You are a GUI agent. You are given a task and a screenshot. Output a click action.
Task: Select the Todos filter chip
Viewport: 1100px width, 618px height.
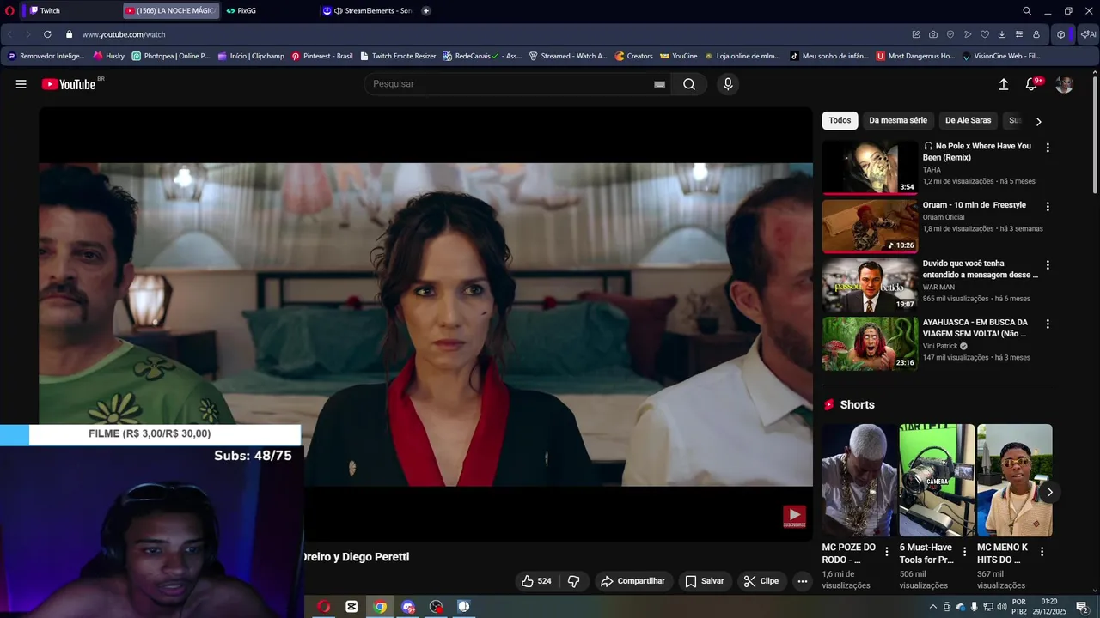pos(840,120)
